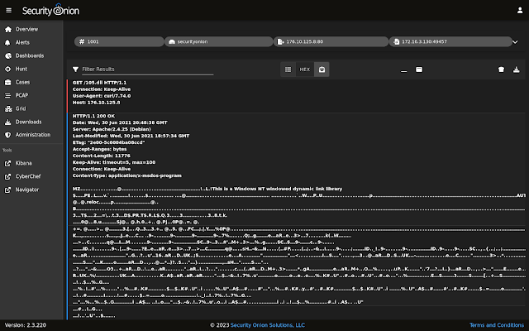Click the job ID 1001 chip
The width and height of the screenshot is (529, 331).
pyautogui.click(x=119, y=41)
